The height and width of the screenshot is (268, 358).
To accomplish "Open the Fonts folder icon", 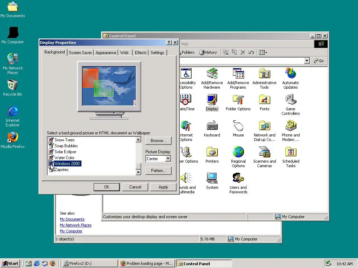I will pyautogui.click(x=264, y=103).
